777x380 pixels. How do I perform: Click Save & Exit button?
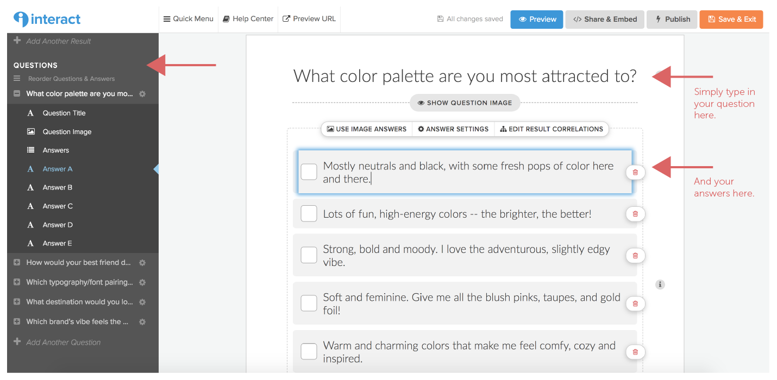click(x=731, y=19)
